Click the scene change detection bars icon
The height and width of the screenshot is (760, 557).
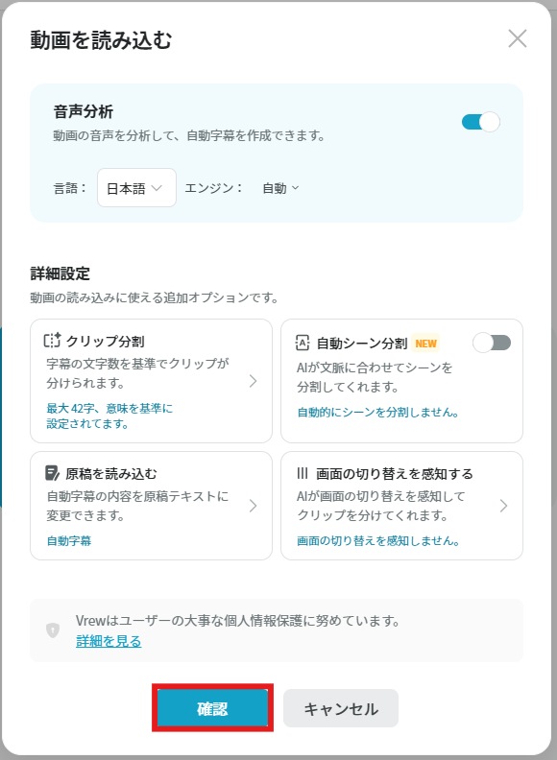click(302, 473)
